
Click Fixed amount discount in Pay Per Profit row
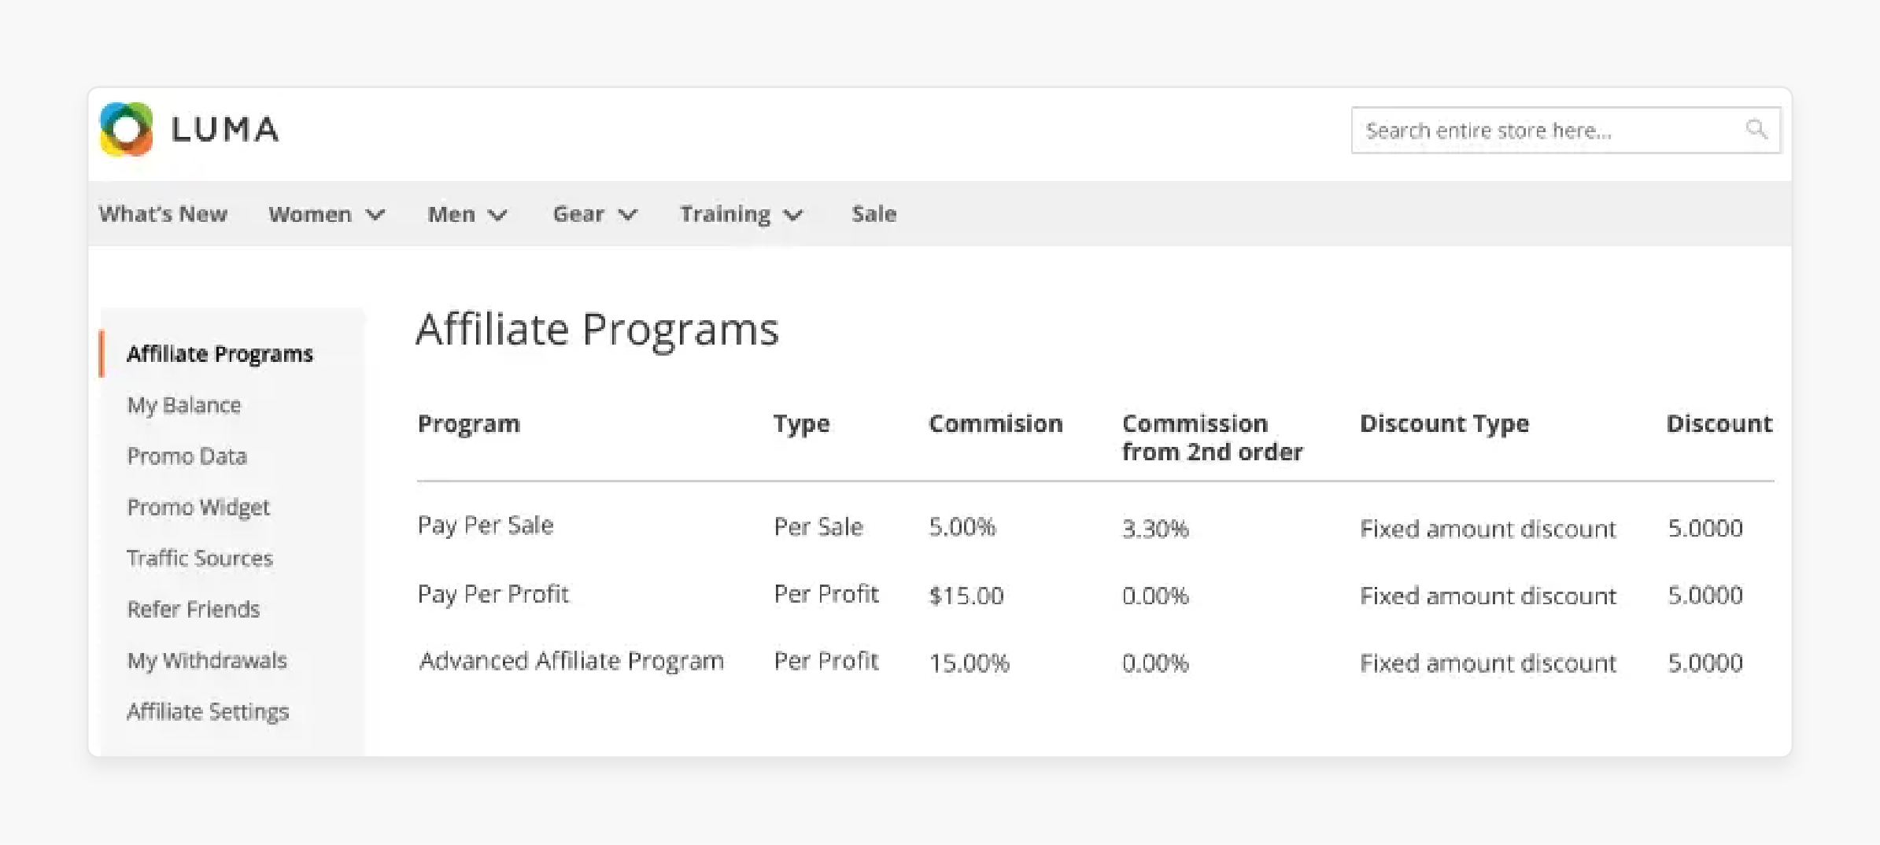coord(1488,596)
